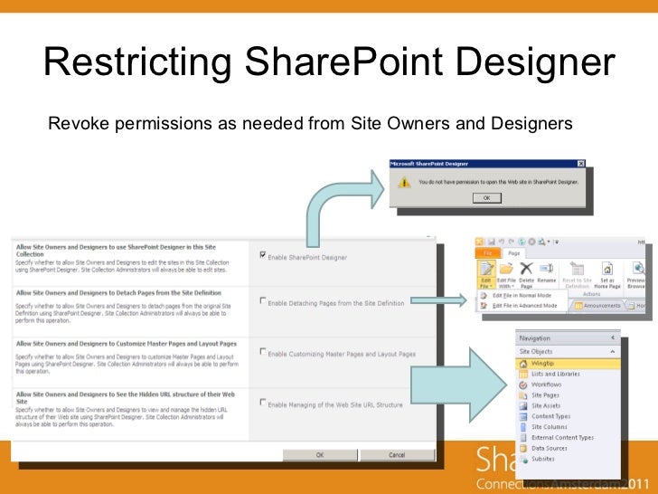Click OK in the settings dialog

point(320,455)
